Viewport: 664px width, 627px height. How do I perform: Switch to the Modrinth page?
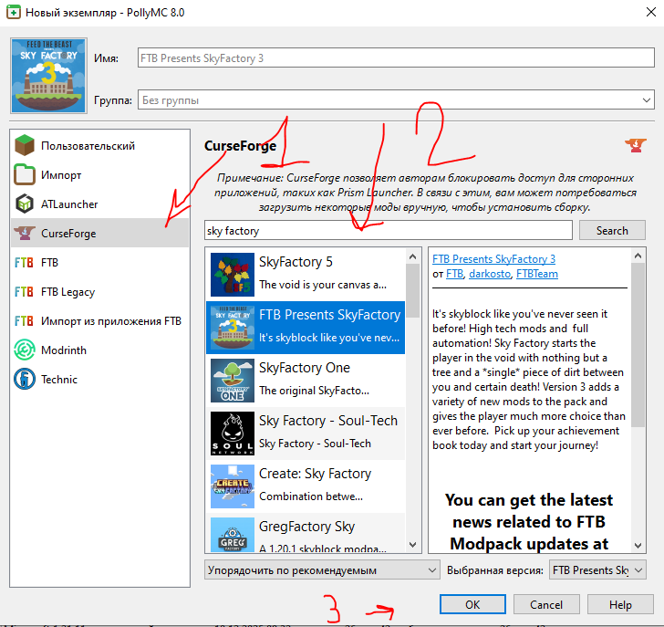[99, 350]
